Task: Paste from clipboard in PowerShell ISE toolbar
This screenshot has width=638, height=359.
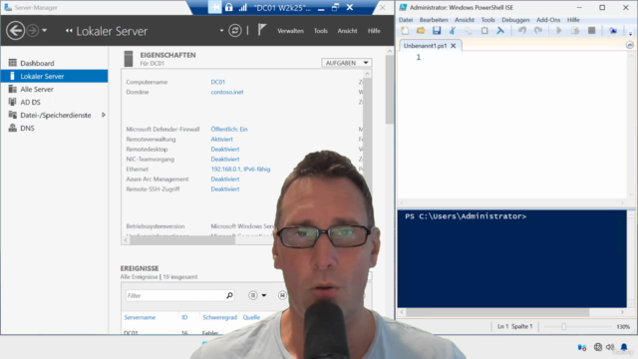Action: [x=484, y=31]
